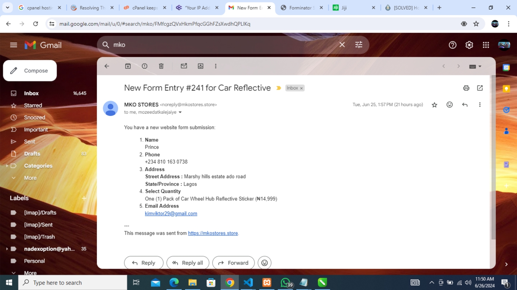Create a new label with plus icon

84,198
